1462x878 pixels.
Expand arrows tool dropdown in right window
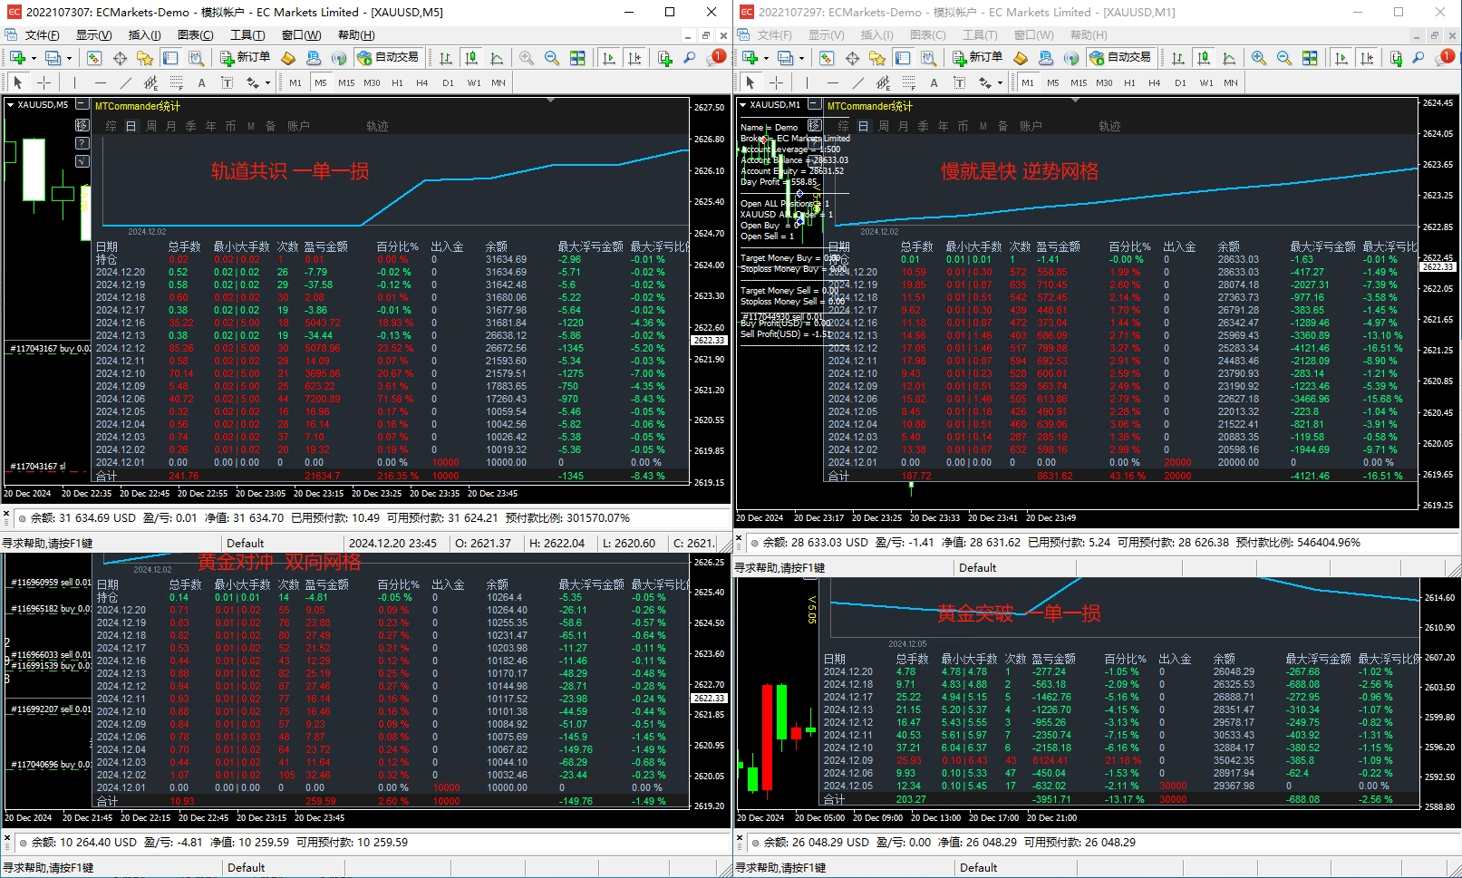1000,82
